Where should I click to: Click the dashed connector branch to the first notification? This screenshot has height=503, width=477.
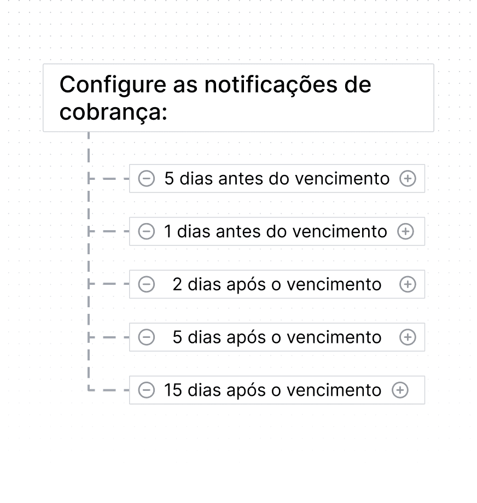(x=108, y=178)
